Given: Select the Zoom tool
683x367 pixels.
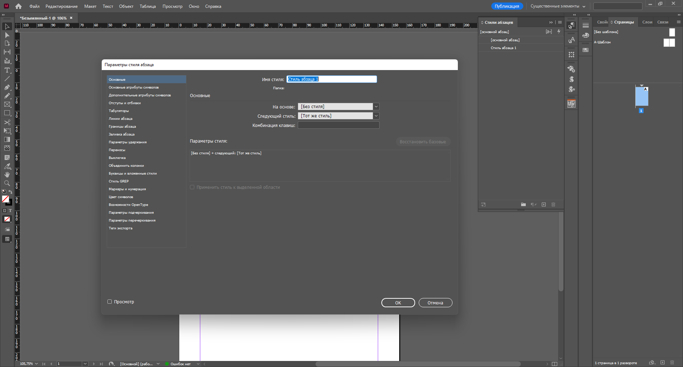Looking at the screenshot, I should pyautogui.click(x=7, y=183).
